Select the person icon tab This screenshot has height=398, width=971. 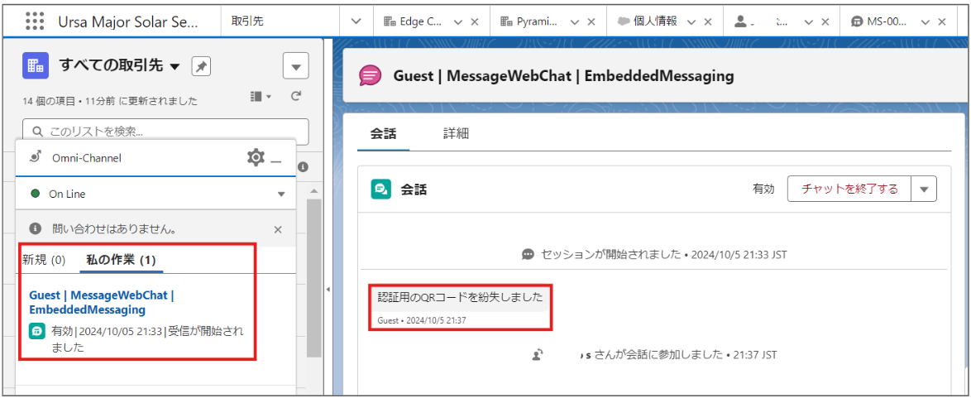[740, 21]
